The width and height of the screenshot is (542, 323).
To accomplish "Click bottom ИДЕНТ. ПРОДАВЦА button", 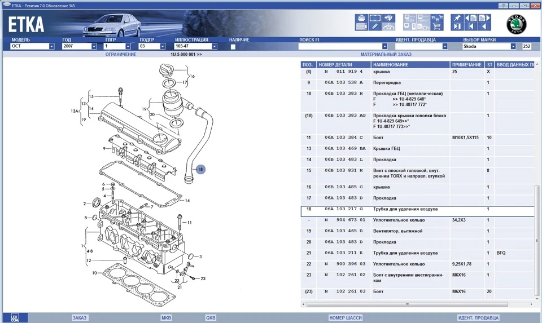I will (478, 318).
